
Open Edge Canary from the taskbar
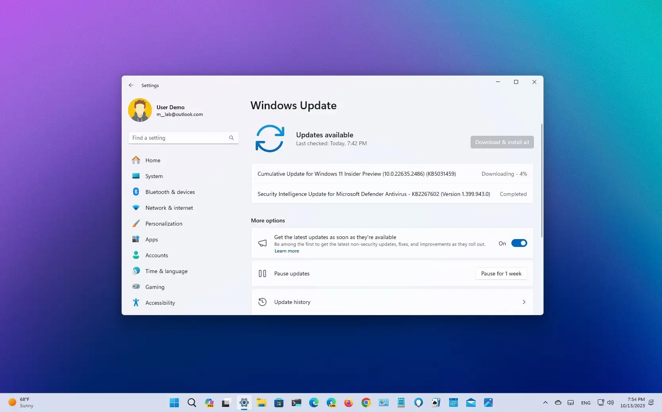click(331, 403)
